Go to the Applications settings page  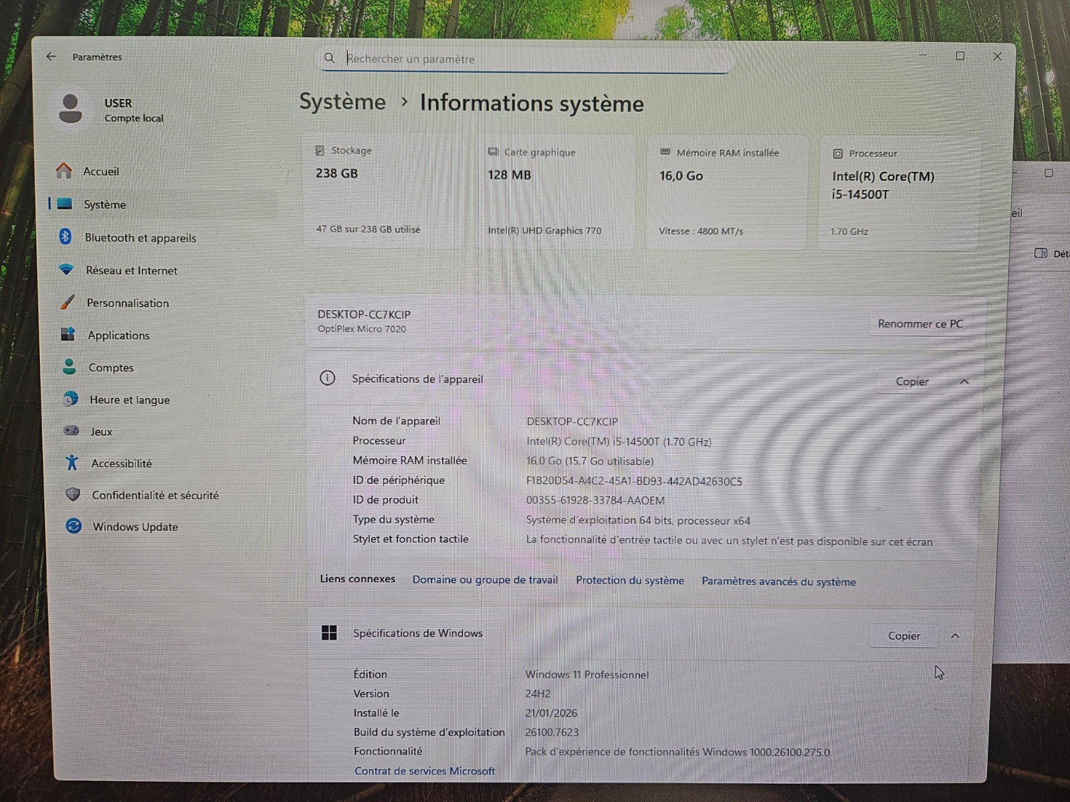tap(118, 336)
